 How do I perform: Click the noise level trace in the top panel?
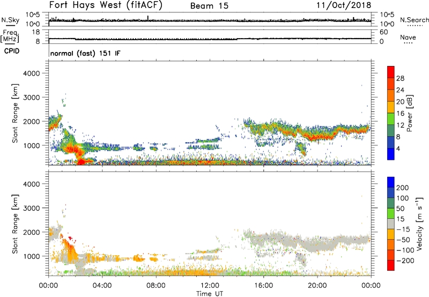click(x=210, y=20)
